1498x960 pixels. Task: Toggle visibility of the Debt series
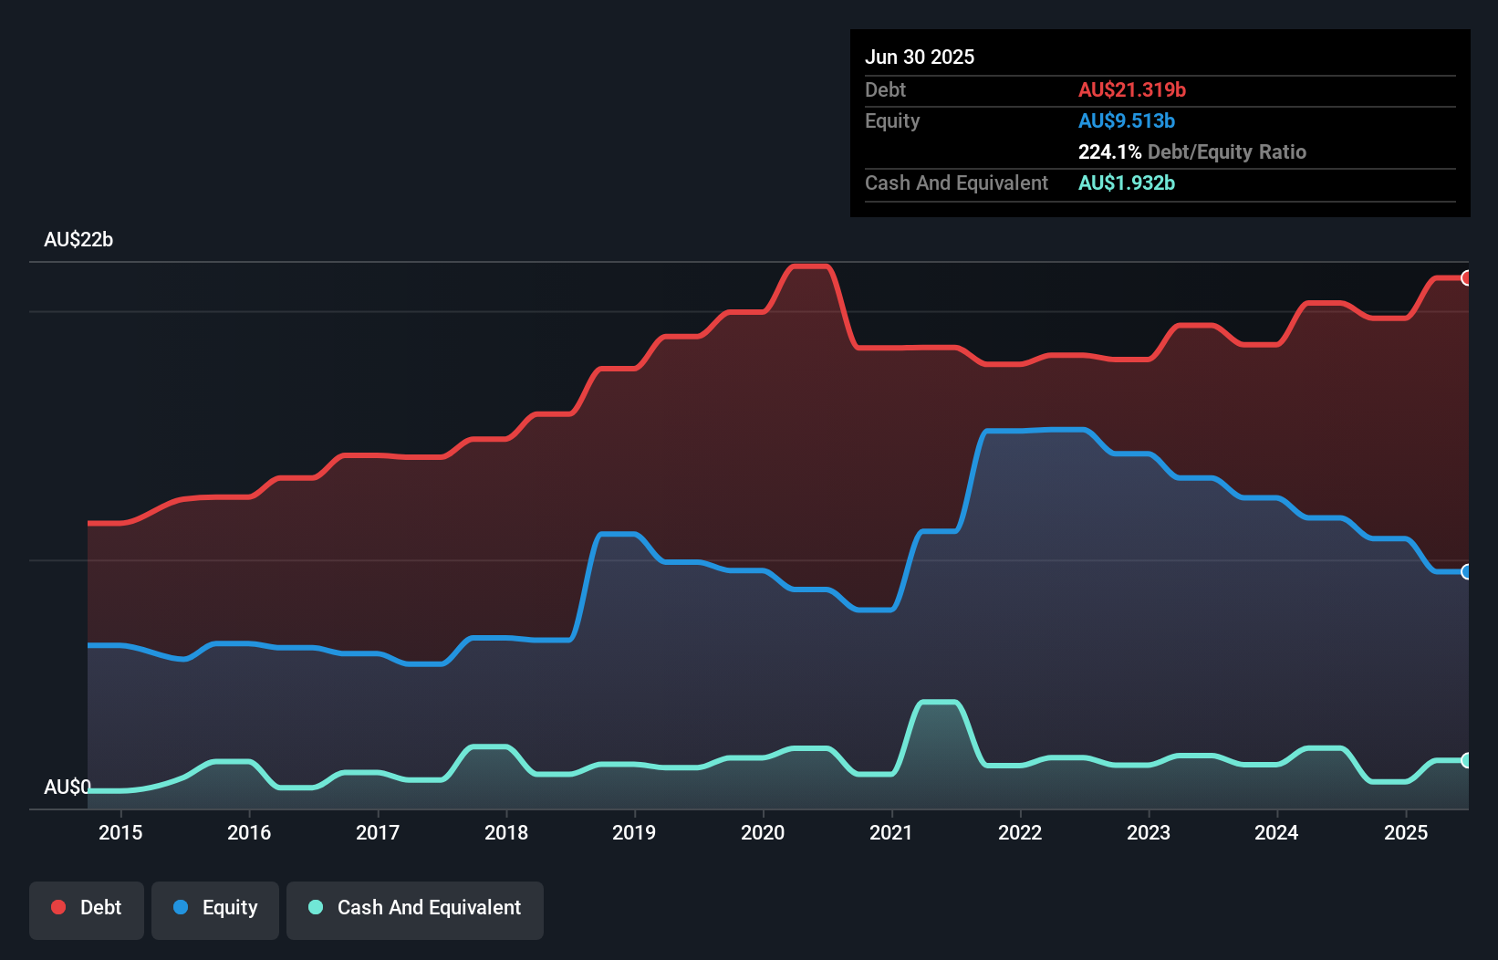pos(87,908)
